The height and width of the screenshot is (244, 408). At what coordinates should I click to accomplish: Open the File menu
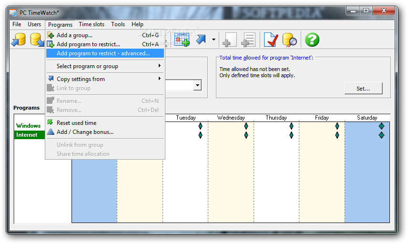click(17, 24)
